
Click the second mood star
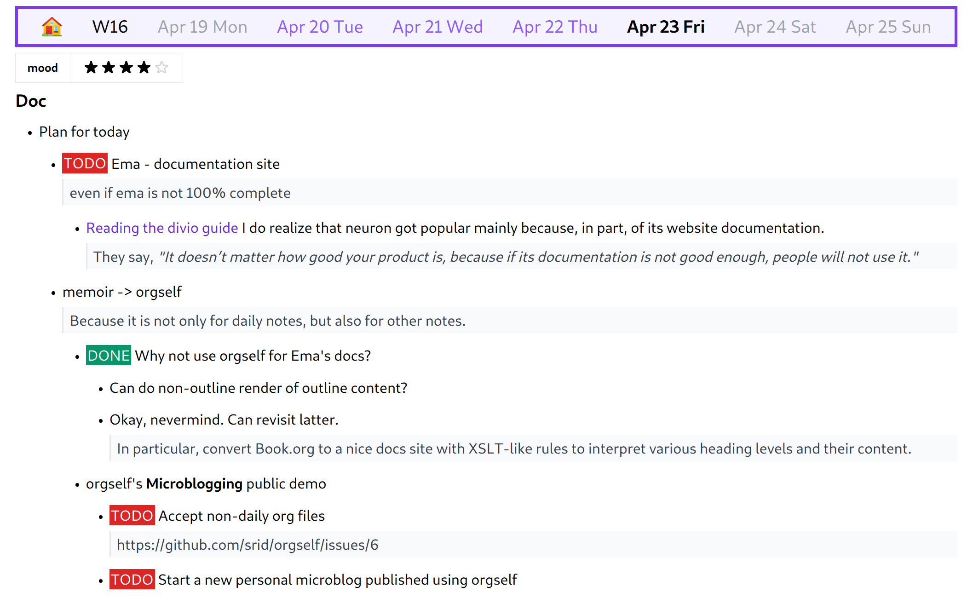point(109,68)
